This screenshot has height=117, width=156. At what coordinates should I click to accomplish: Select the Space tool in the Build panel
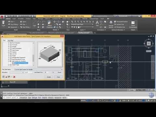click(23, 22)
